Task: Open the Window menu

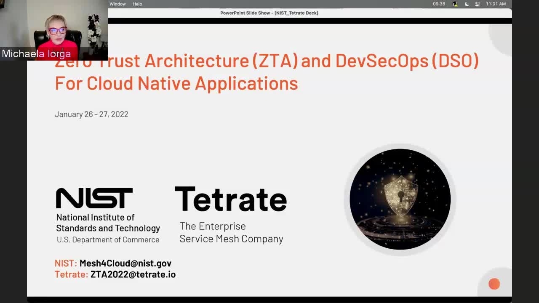Action: point(117,4)
